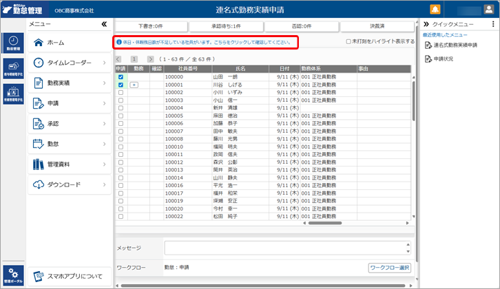Screen dimensions: 500x289
Task: Open the user account icon
Action: coord(487,9)
